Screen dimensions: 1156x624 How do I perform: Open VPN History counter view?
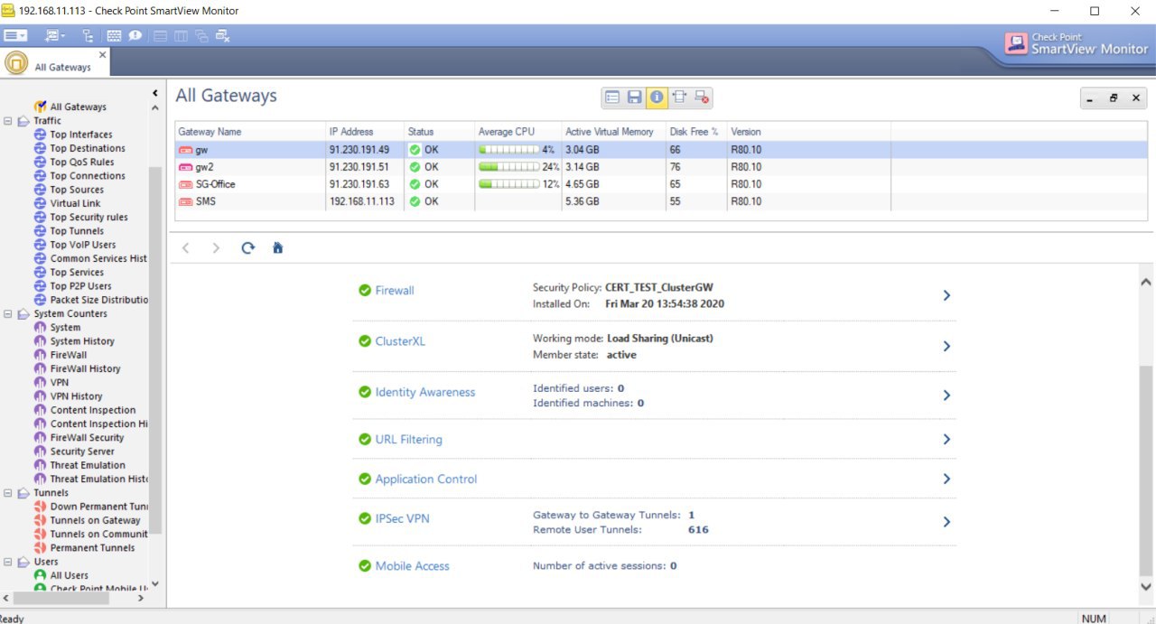click(76, 396)
